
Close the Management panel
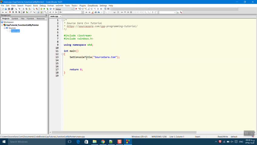tap(46, 15)
